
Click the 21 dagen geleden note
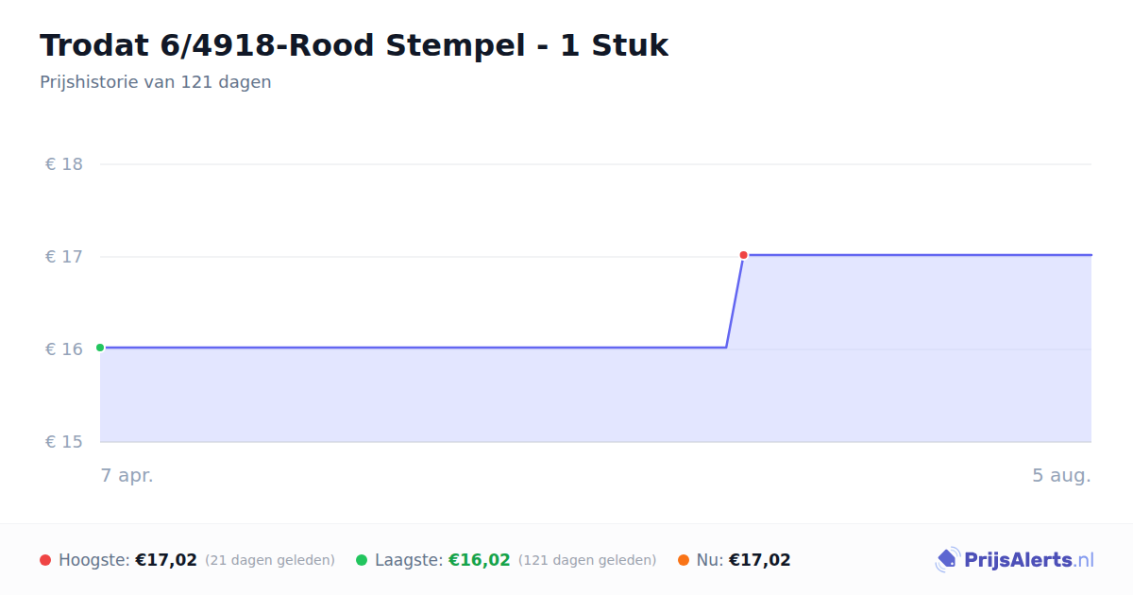click(x=270, y=561)
